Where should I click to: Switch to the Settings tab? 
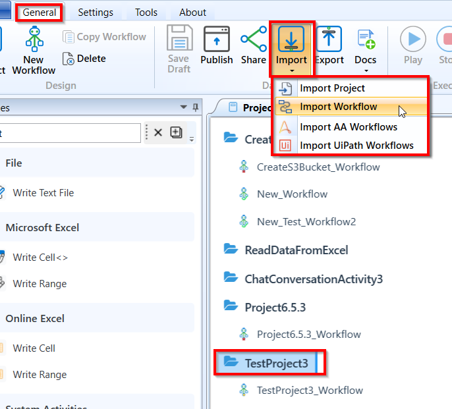(96, 13)
